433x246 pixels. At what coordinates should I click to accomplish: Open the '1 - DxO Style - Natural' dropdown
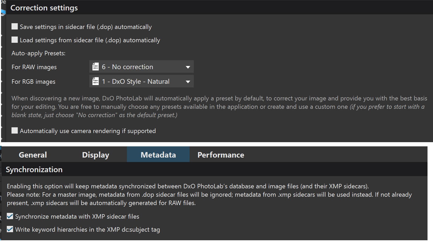(141, 81)
